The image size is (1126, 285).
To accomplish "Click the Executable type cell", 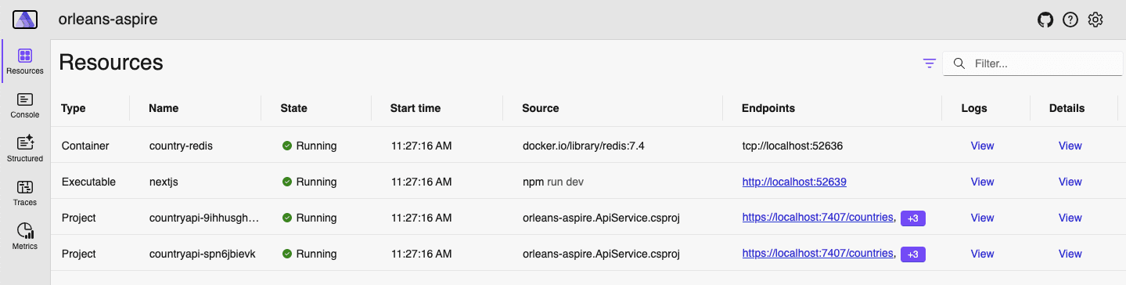I will (x=88, y=182).
